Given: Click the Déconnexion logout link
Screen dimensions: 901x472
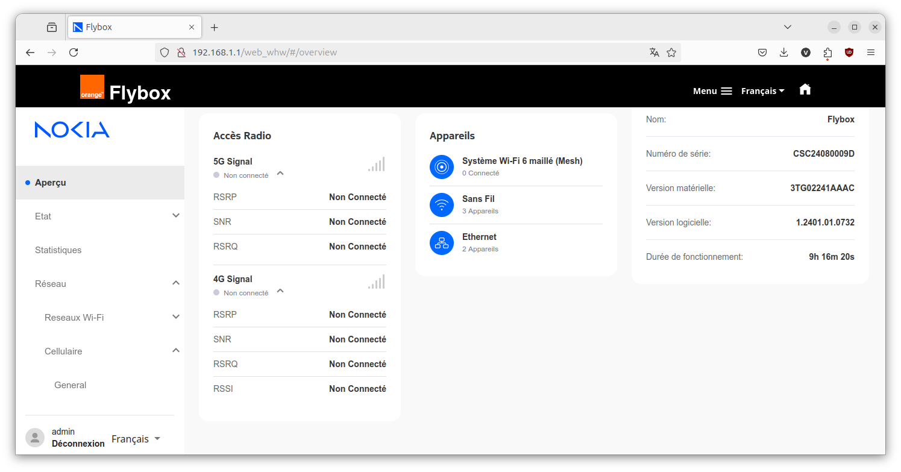Looking at the screenshot, I should click(x=78, y=444).
